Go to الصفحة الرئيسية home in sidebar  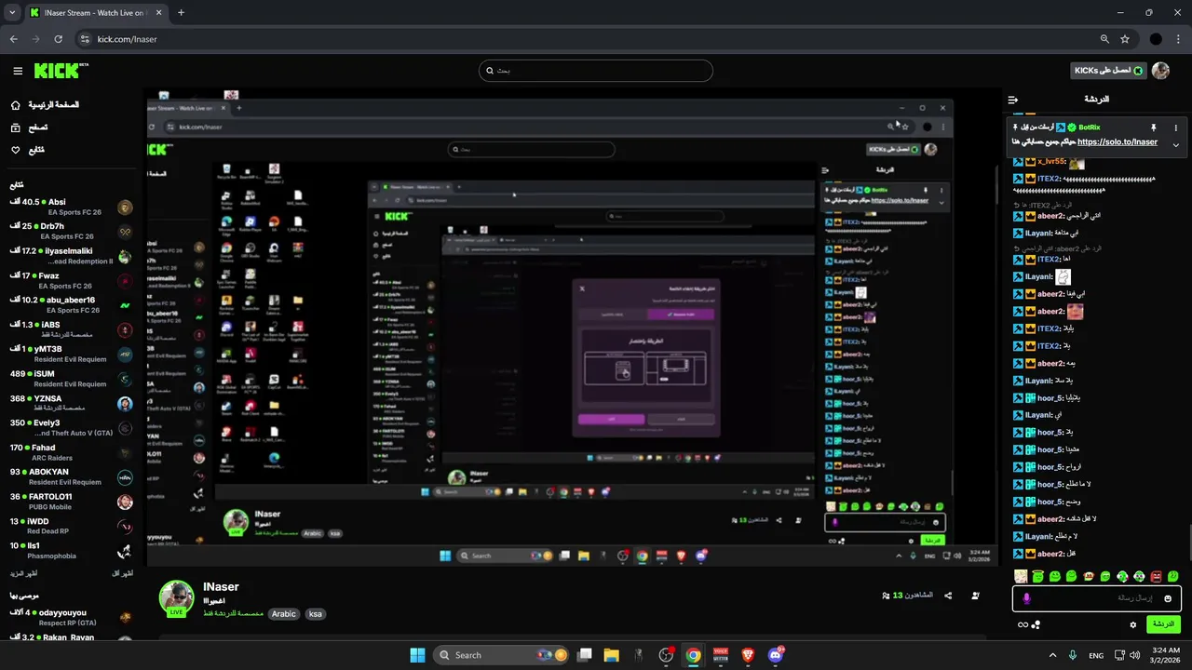[45, 105]
